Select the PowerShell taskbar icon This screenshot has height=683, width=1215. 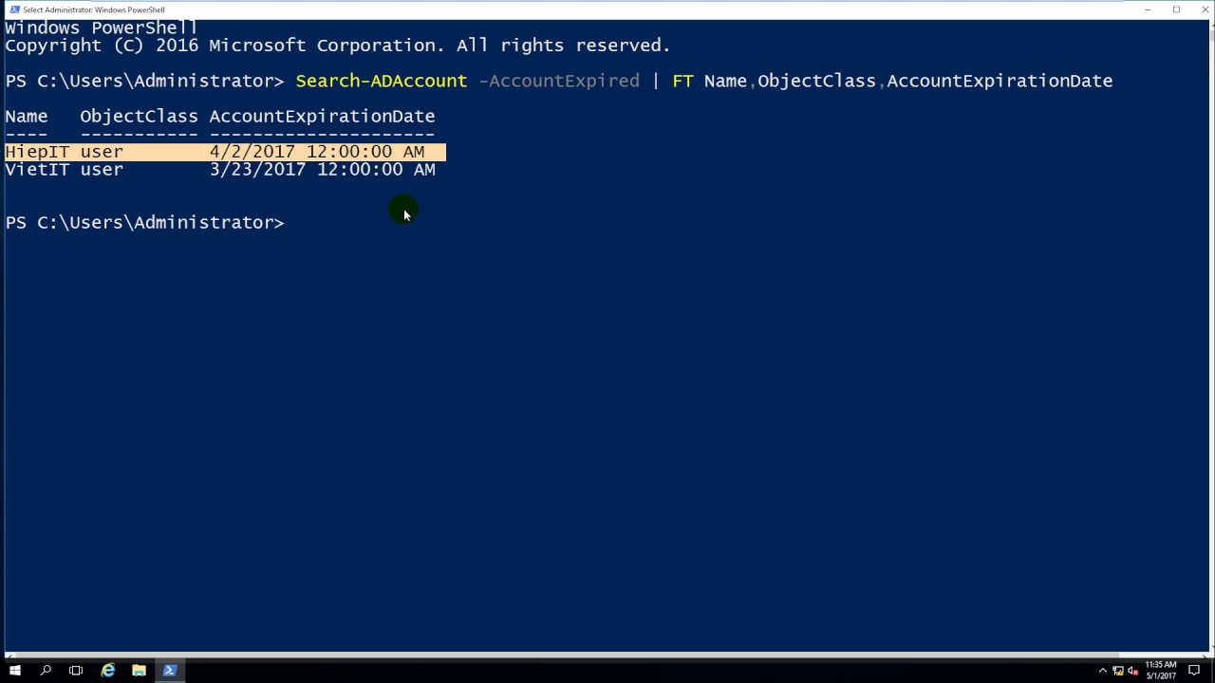point(170,671)
